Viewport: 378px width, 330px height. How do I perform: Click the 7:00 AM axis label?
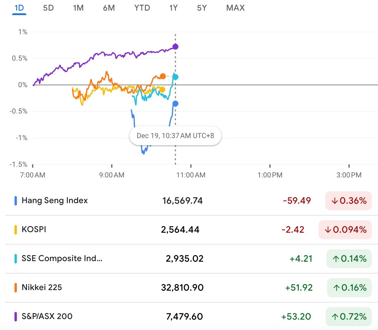(33, 175)
